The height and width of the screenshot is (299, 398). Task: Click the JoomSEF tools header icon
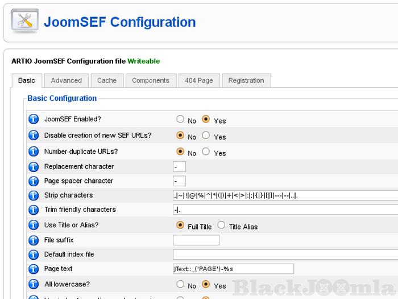(25, 22)
